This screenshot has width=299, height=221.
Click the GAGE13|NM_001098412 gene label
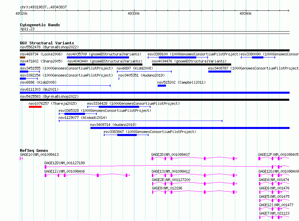point(171,171)
